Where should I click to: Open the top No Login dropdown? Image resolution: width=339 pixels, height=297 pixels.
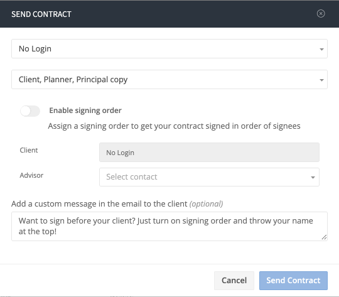pyautogui.click(x=169, y=49)
